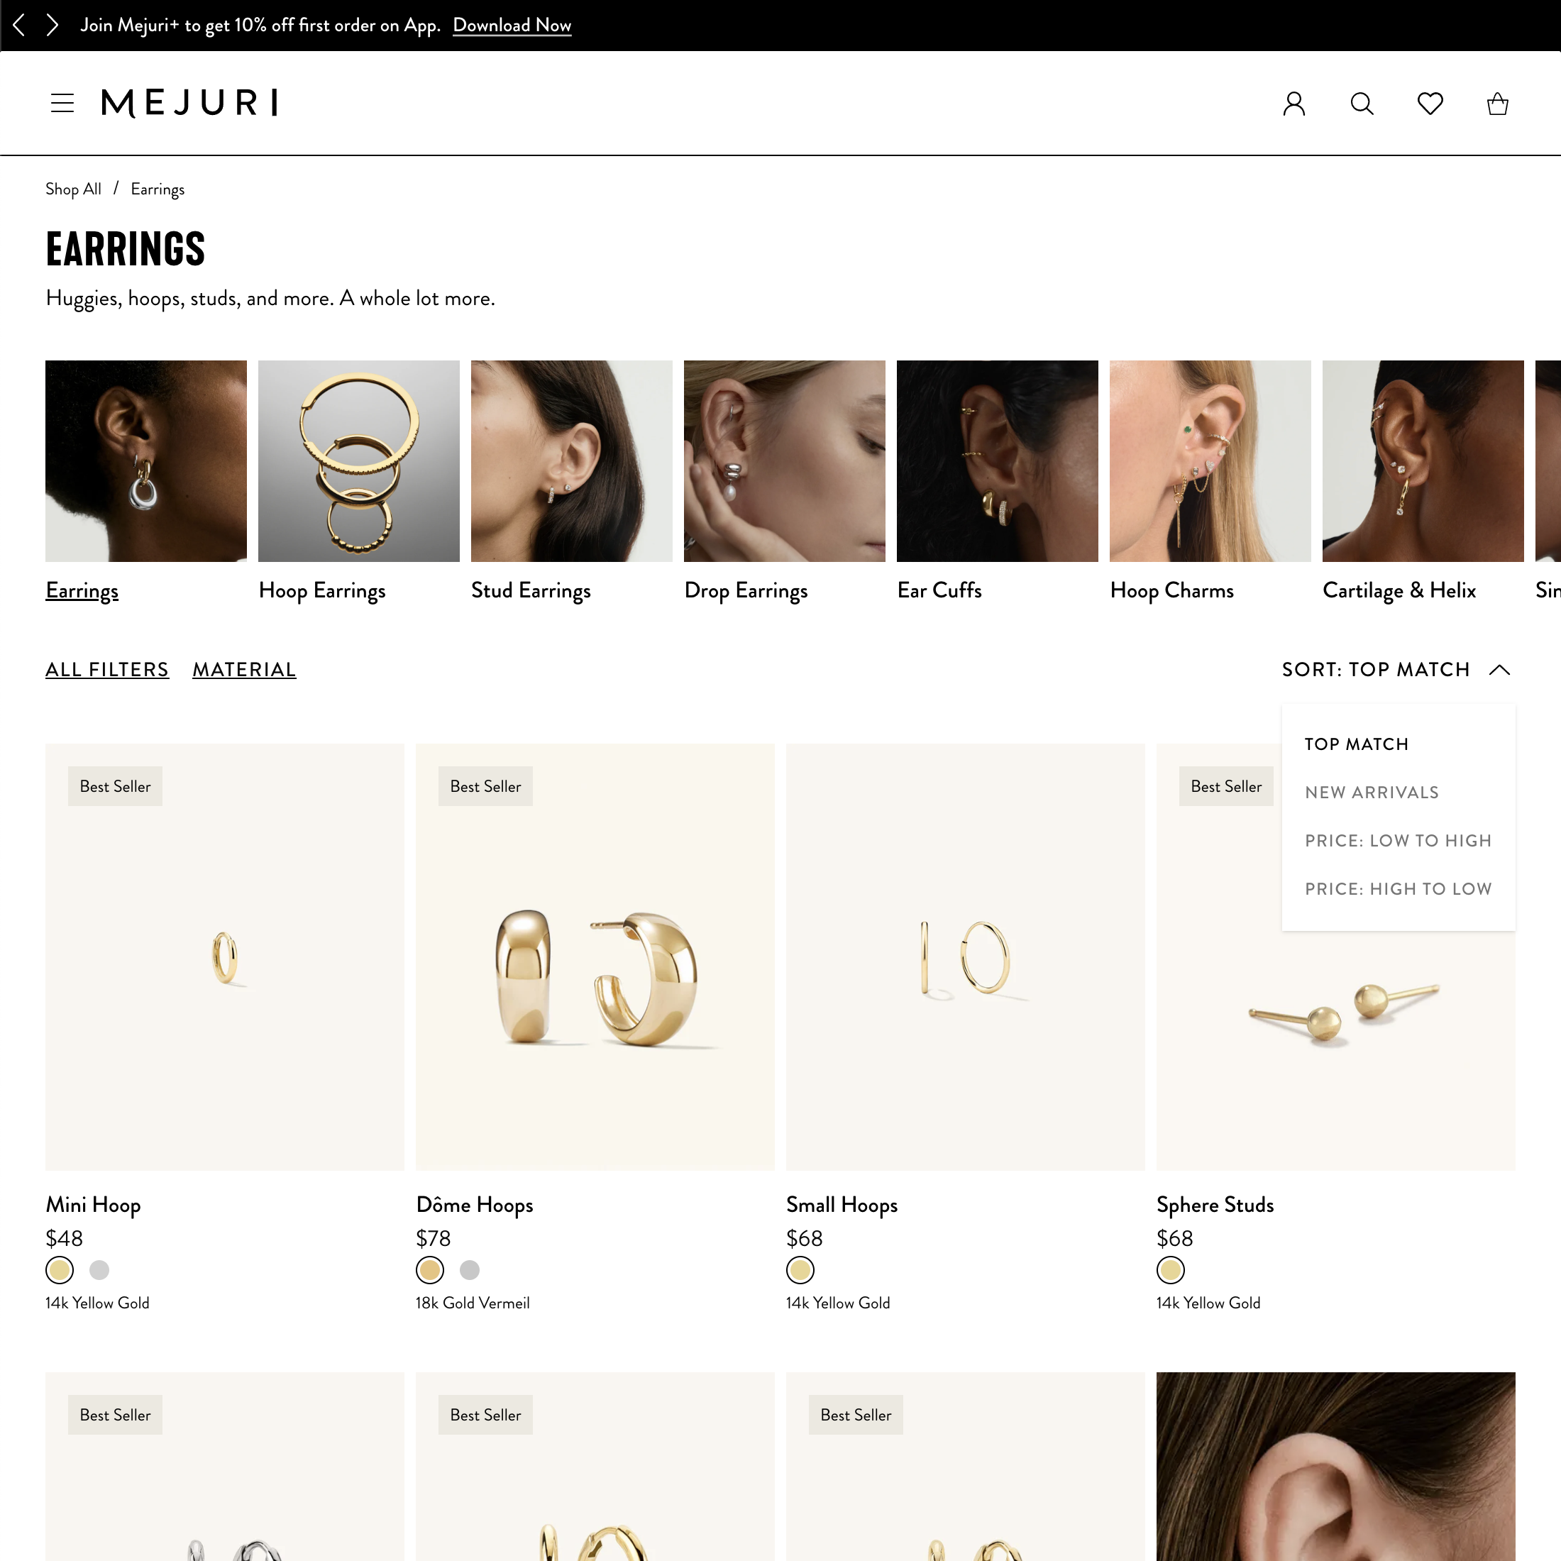Click the Download Now link

coord(512,25)
